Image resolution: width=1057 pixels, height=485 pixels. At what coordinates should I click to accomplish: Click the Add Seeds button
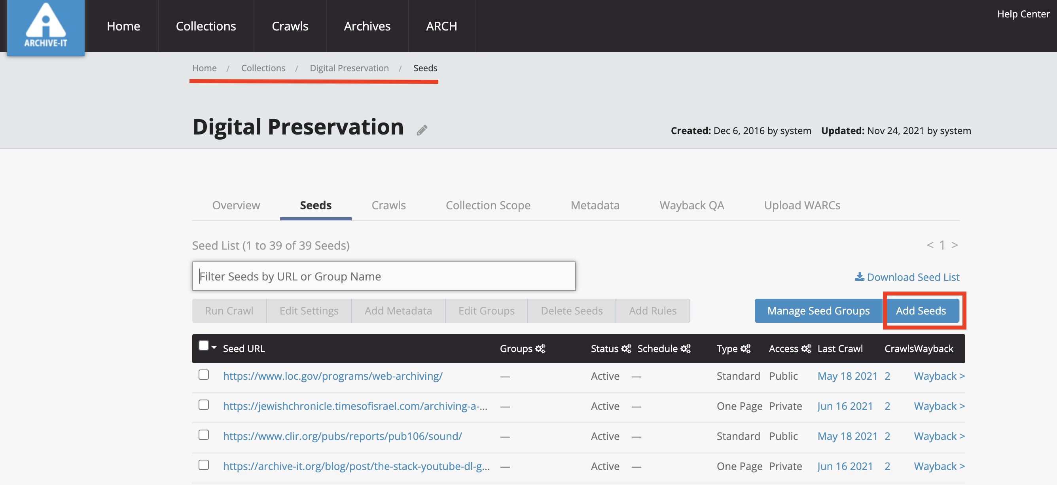[x=921, y=311]
